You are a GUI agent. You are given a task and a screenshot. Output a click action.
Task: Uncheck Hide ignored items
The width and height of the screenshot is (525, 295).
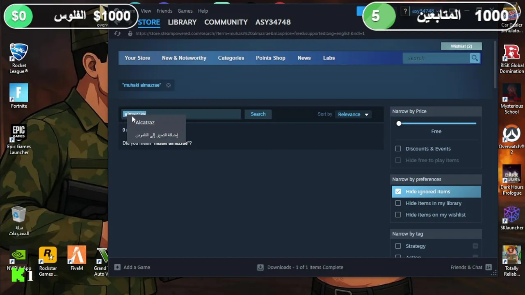[398, 191]
